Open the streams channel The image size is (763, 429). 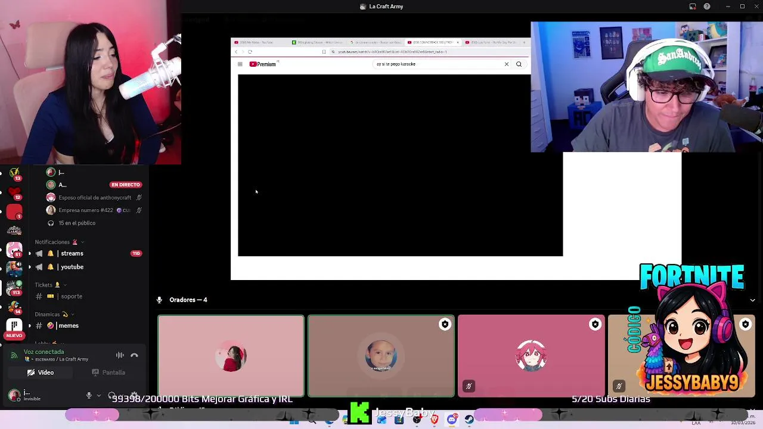86,253
